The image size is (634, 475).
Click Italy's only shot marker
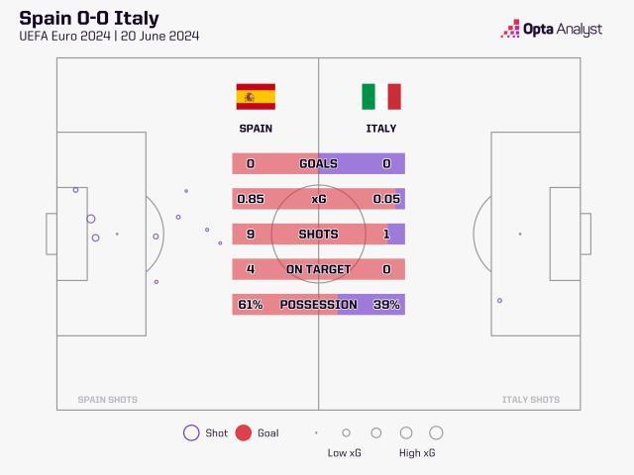[x=499, y=300]
